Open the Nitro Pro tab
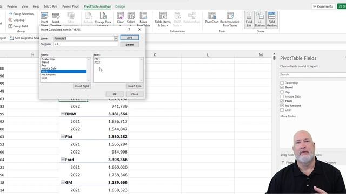This screenshot has width=346, height=194. [x=50, y=6]
